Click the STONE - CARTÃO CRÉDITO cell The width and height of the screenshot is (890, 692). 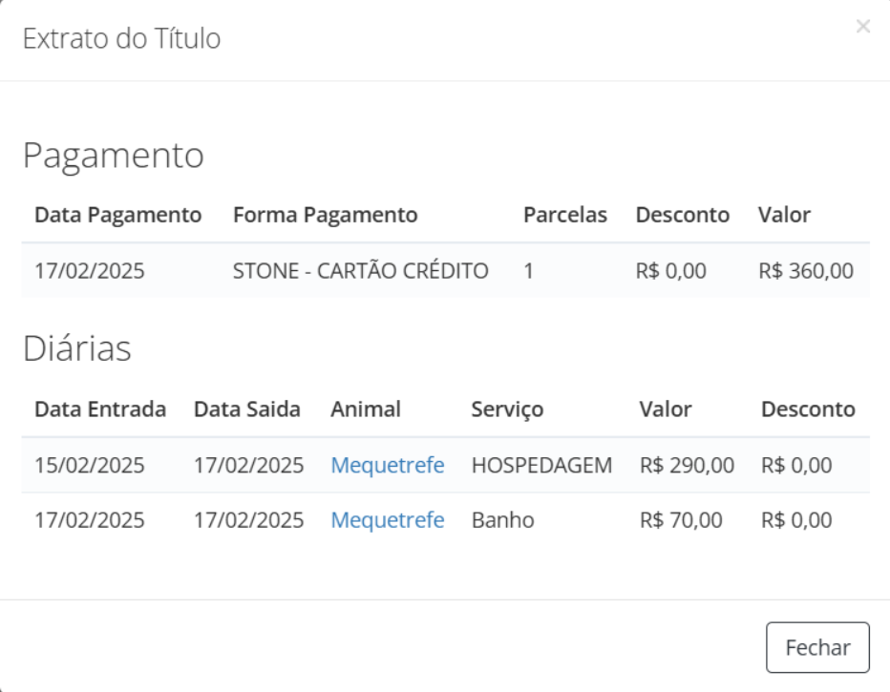pyautogui.click(x=360, y=270)
